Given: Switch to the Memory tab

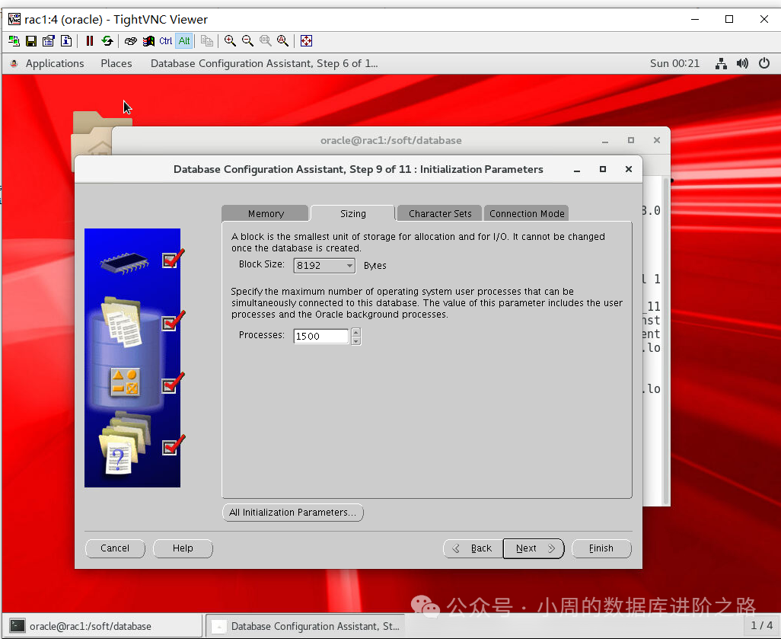Looking at the screenshot, I should (266, 213).
